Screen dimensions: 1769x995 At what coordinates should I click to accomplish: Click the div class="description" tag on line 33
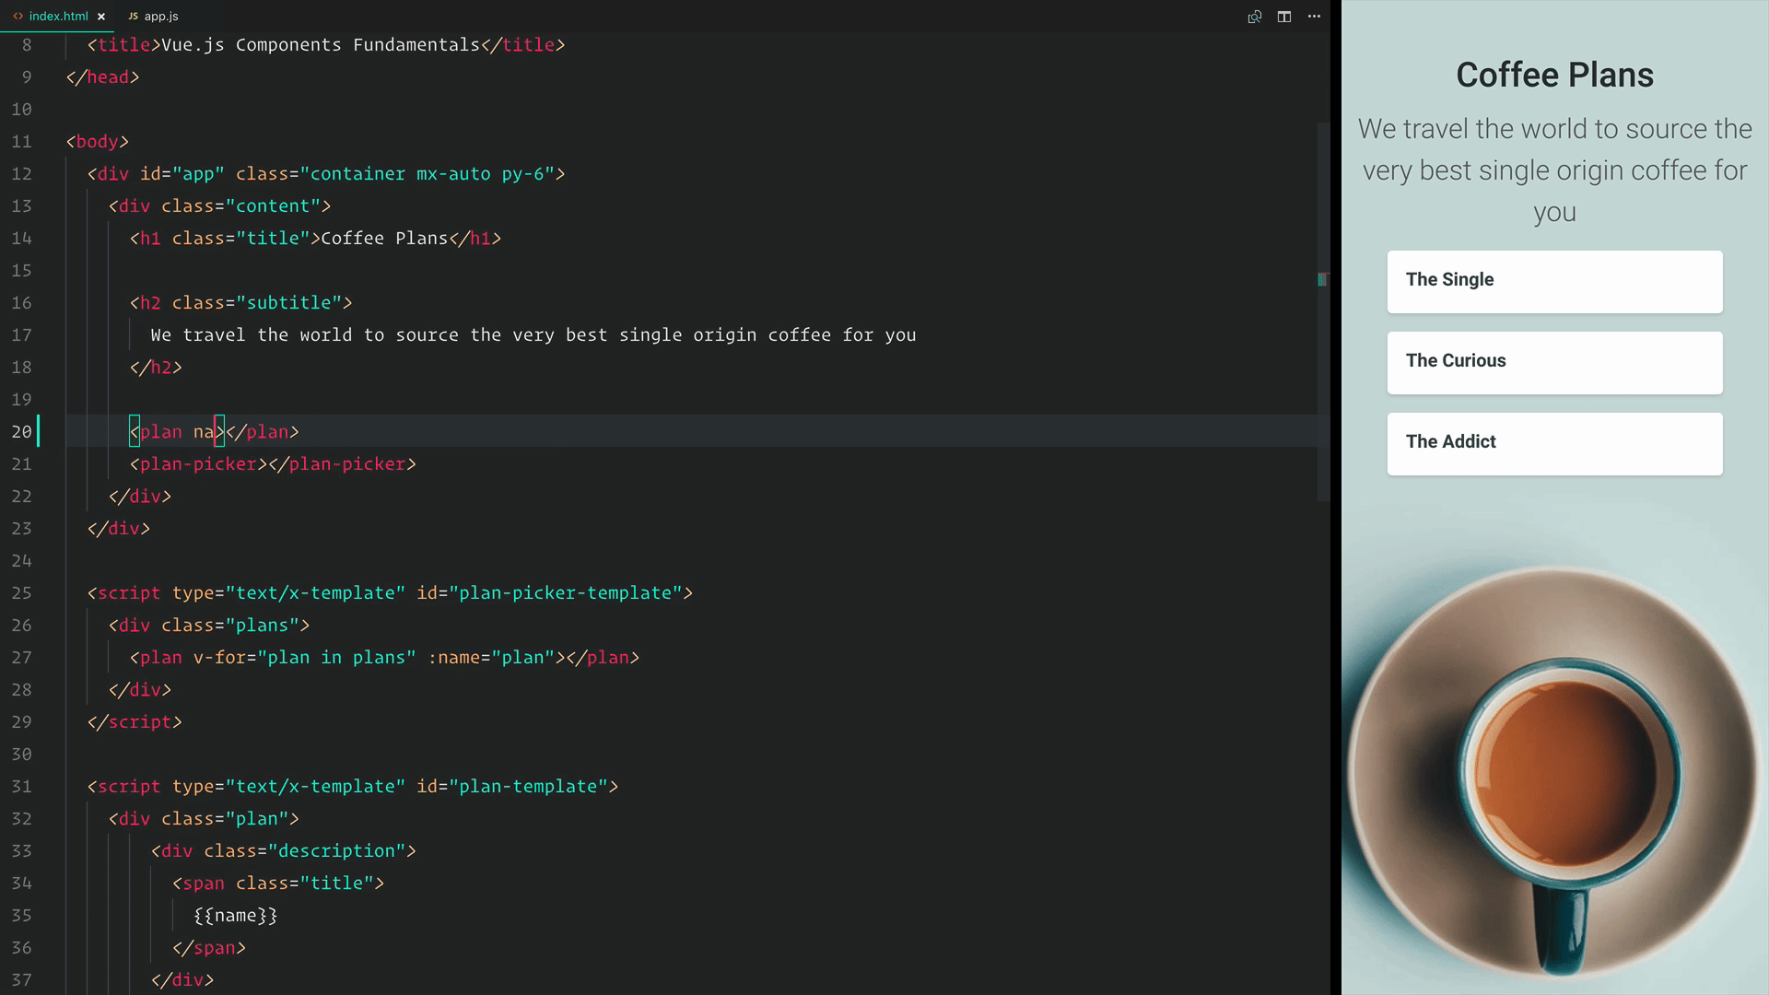pos(284,850)
